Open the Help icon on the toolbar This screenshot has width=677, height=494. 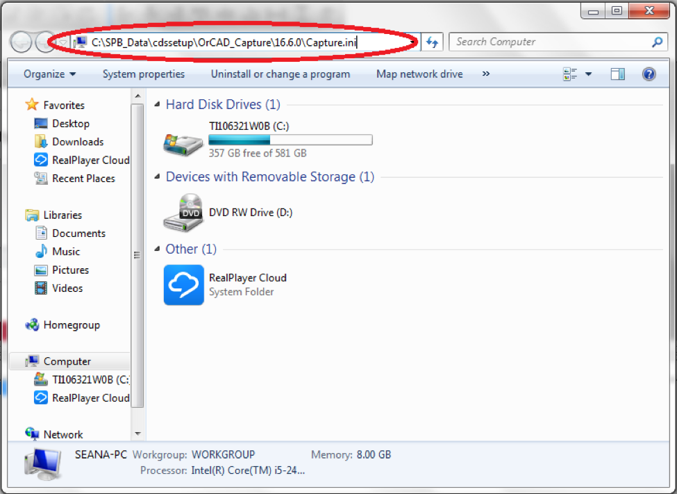tap(649, 74)
